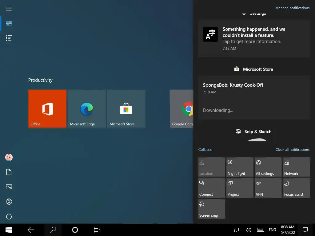The image size is (315, 236).
Task: Click the taskbar Back arrow
Action: point(31,230)
